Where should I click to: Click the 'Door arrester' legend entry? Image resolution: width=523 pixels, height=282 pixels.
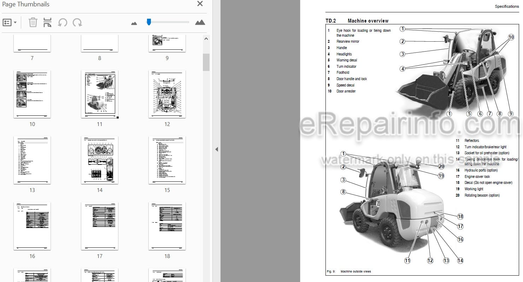(346, 91)
